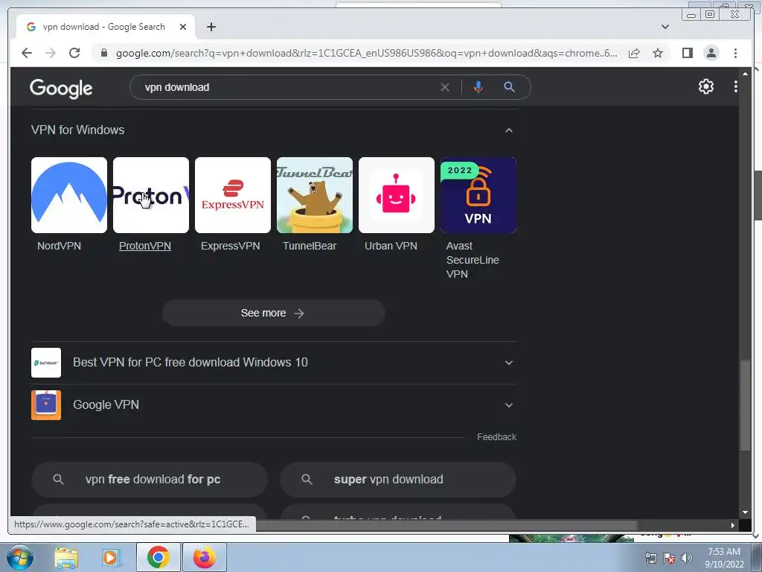Search vpn free download for pc

point(150,480)
